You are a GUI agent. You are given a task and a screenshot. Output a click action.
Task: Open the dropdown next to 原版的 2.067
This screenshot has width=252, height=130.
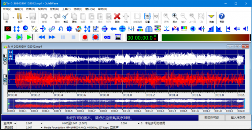click(x=42, y=128)
